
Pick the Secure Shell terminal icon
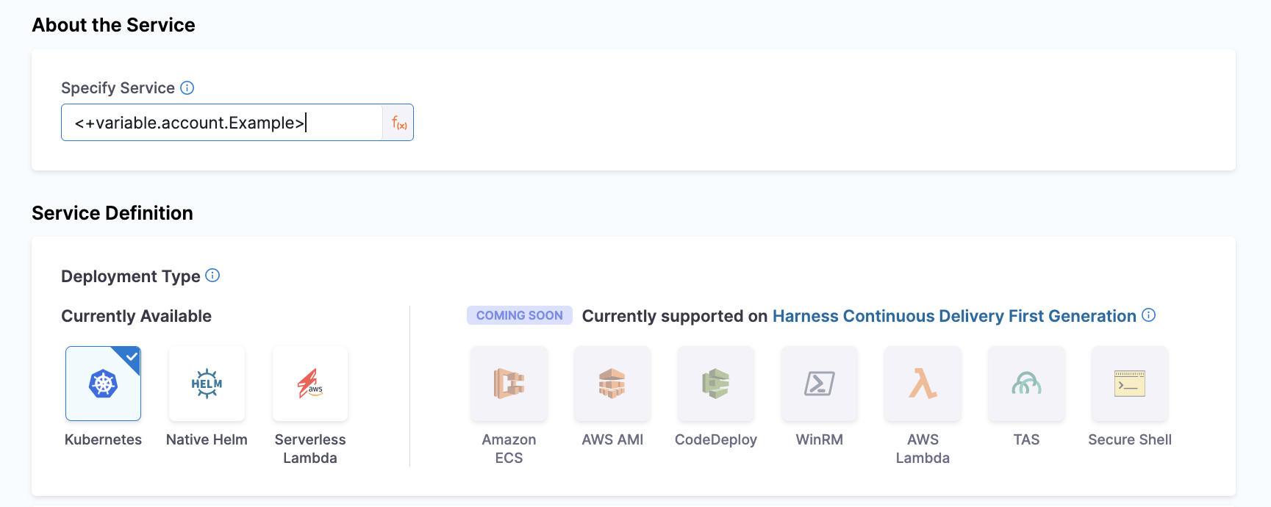(1130, 384)
